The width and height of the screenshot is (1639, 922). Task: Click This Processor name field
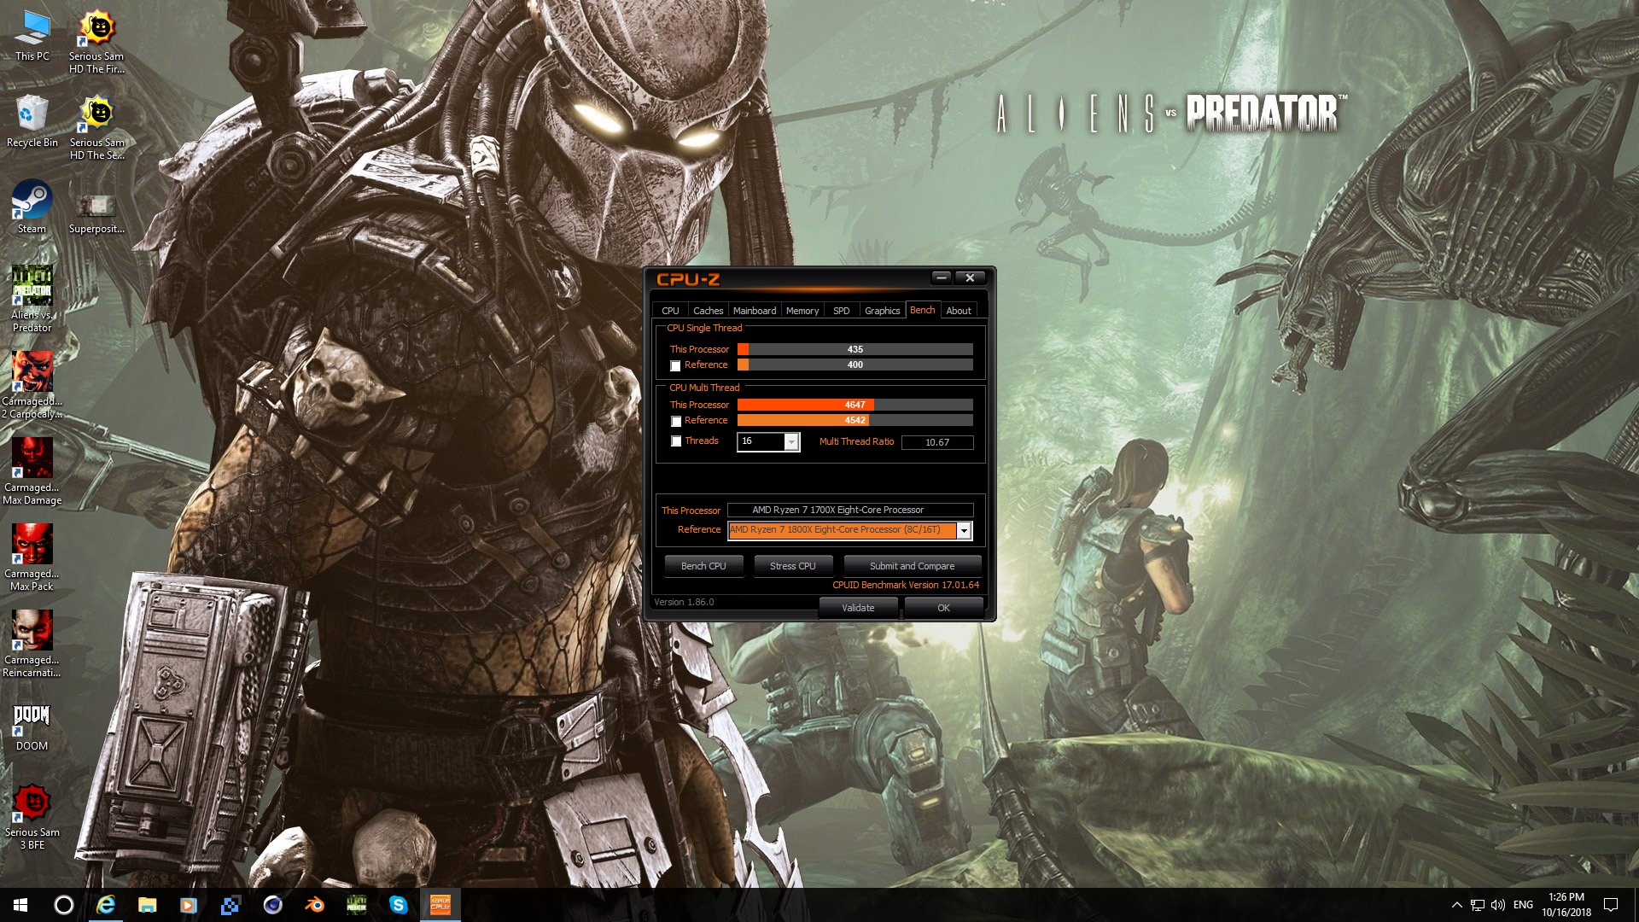[x=850, y=510]
